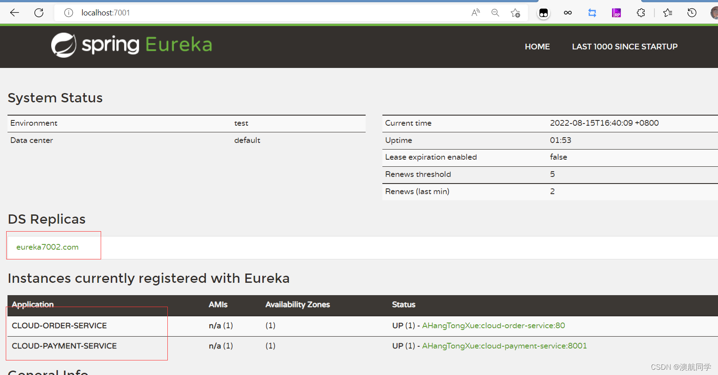The image size is (718, 375).
Task: Click the Availability Zones column header
Action: [298, 304]
